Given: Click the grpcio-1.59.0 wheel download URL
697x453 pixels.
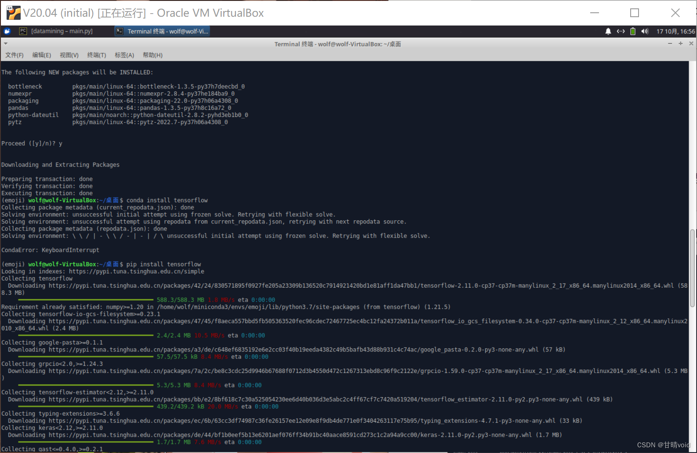Looking at the screenshot, I should 355,371.
